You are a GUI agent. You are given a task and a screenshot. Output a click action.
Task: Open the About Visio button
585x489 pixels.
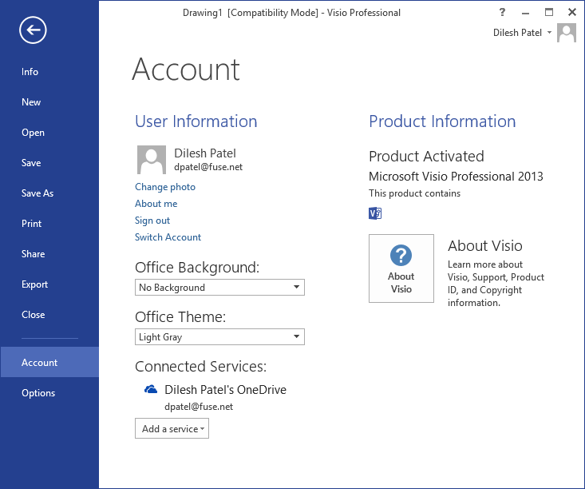(401, 268)
